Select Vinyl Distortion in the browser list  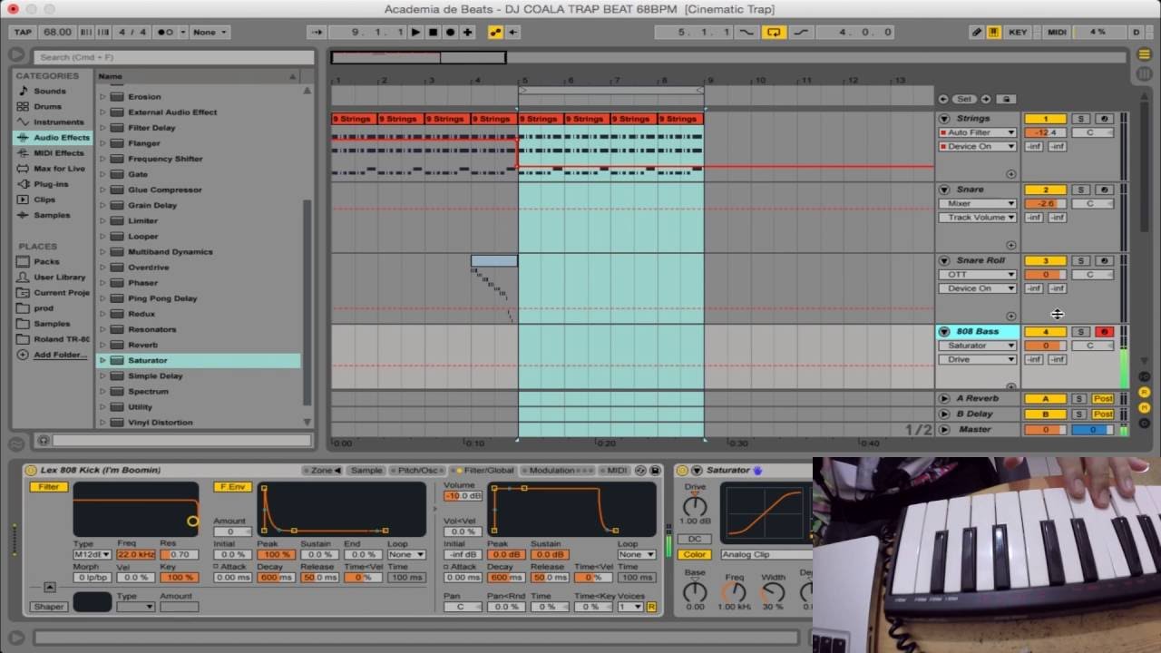pos(161,423)
